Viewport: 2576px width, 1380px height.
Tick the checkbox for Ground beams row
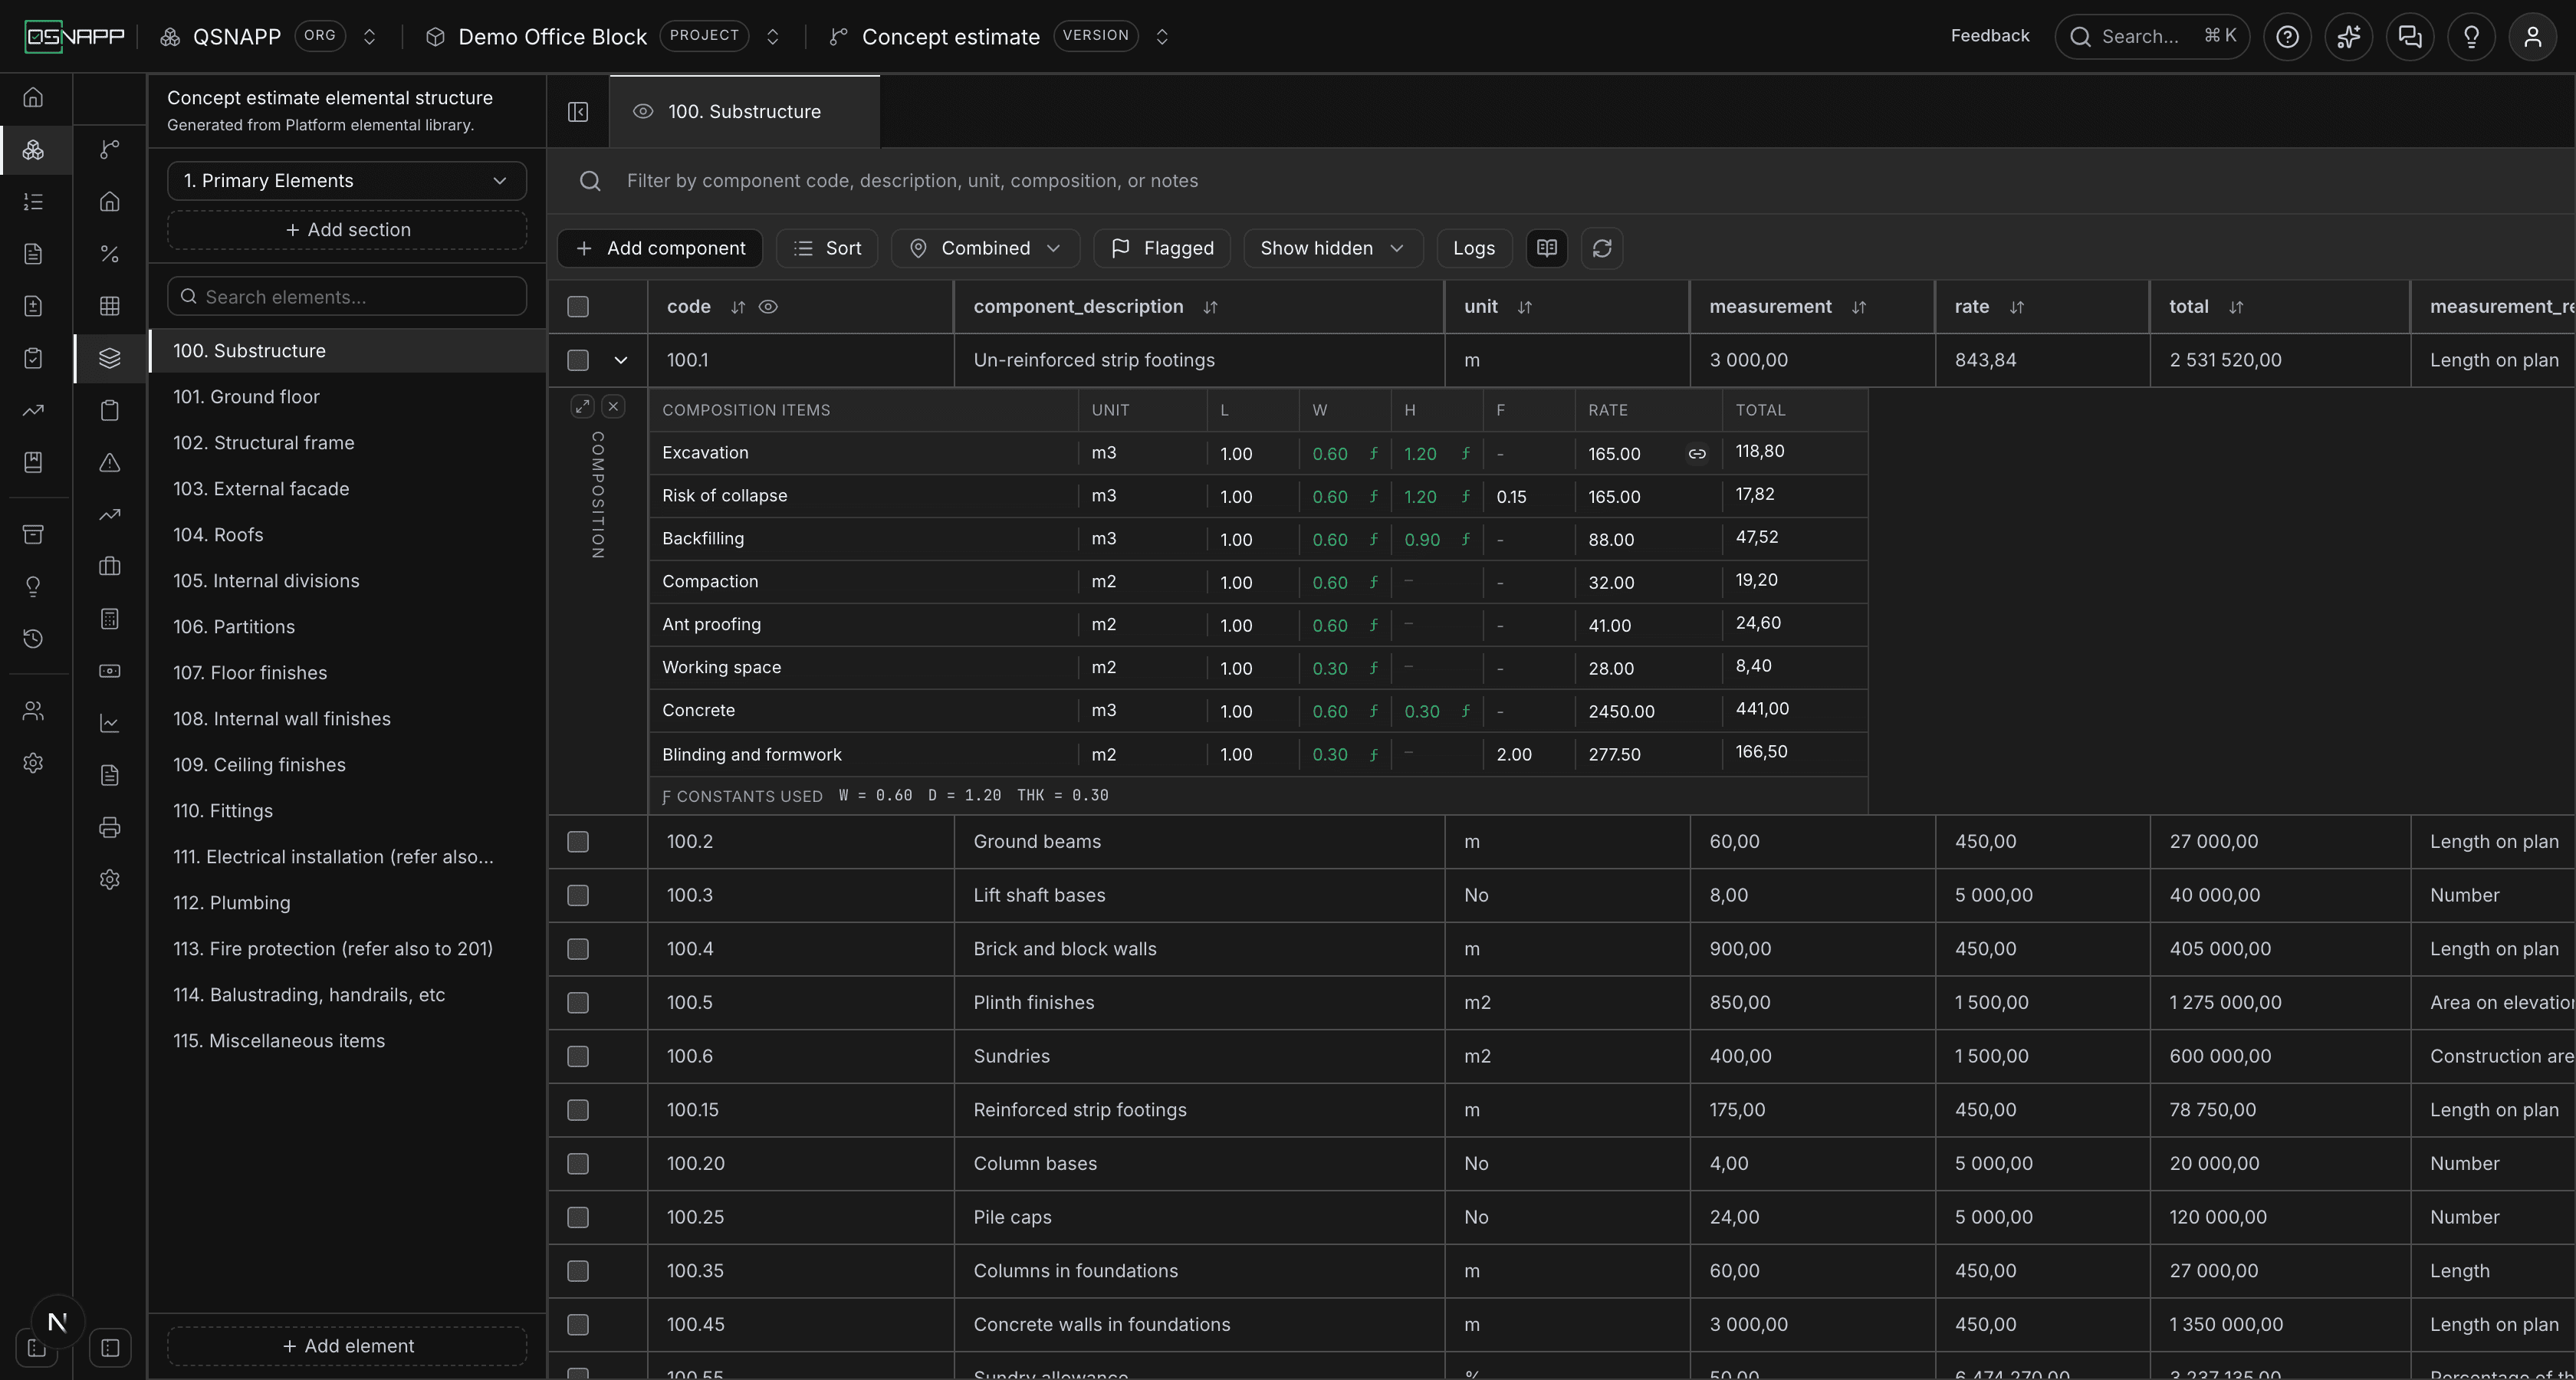[578, 842]
